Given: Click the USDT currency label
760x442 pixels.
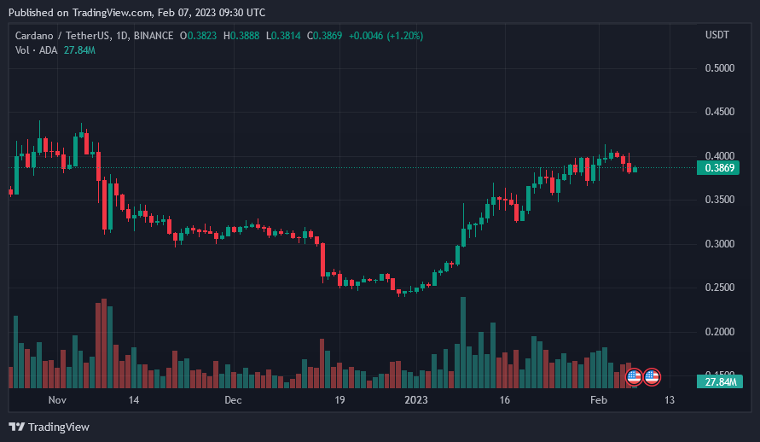Looking at the screenshot, I should pos(716,35).
